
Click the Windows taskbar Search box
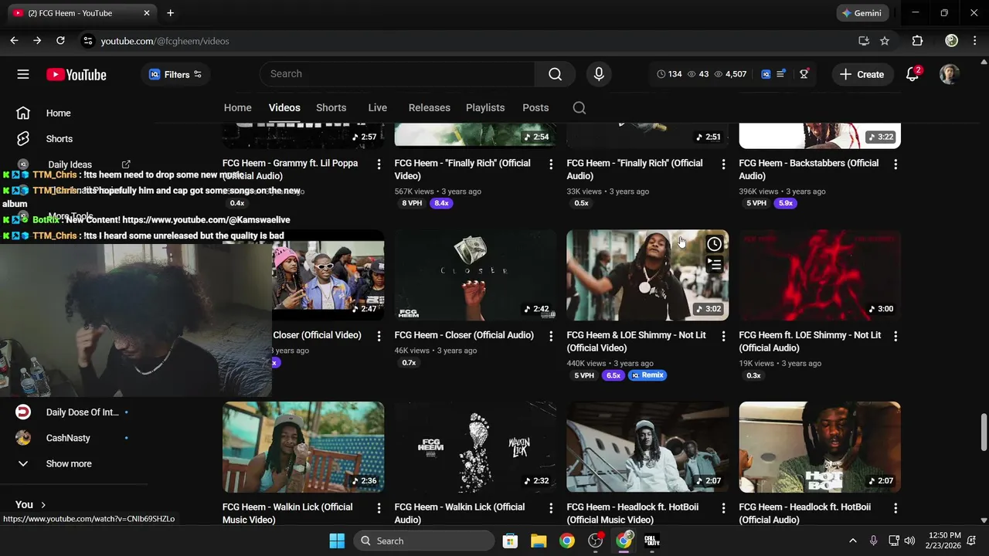pyautogui.click(x=424, y=541)
